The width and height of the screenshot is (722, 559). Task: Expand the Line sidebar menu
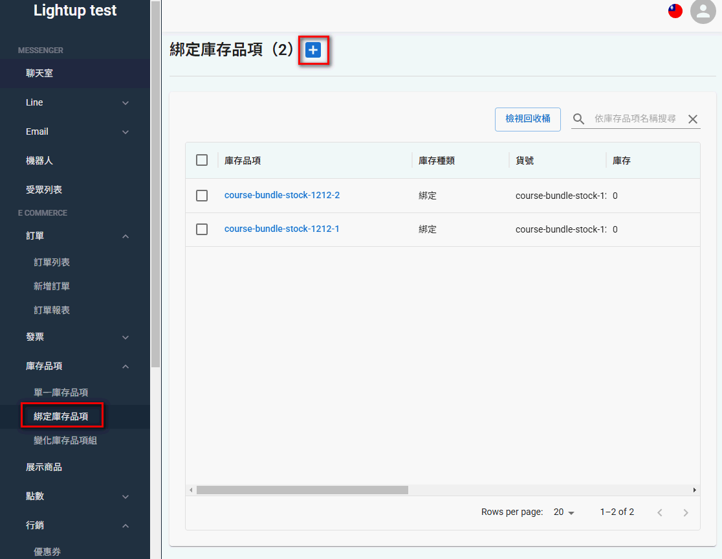75,102
